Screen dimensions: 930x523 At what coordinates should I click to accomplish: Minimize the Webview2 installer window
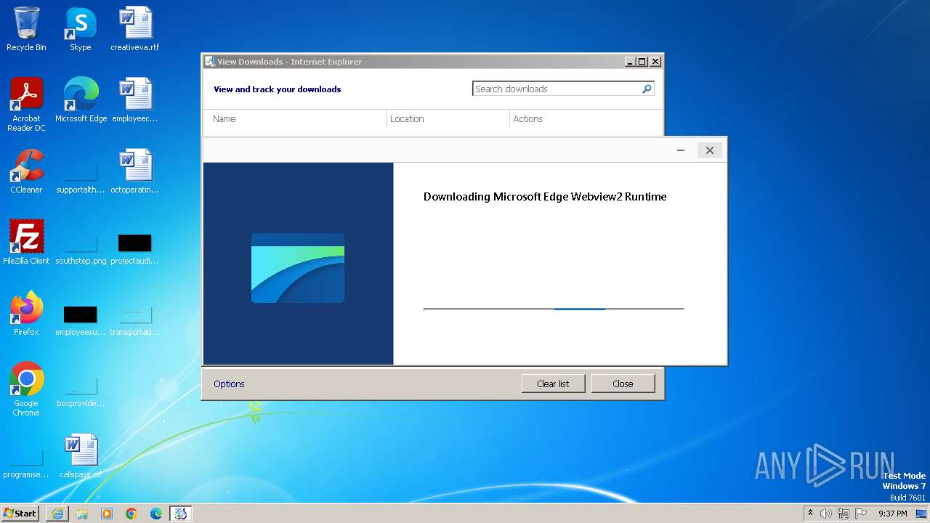(681, 150)
